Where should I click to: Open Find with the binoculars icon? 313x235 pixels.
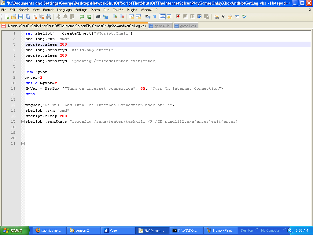click(x=98, y=17)
